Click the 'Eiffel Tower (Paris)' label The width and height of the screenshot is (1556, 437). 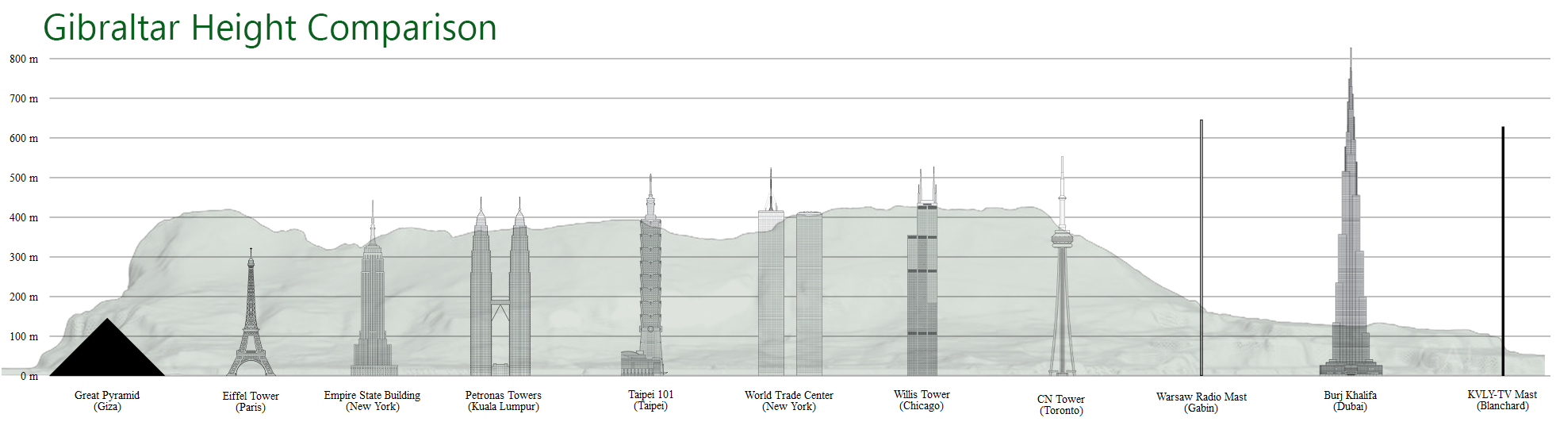[251, 401]
